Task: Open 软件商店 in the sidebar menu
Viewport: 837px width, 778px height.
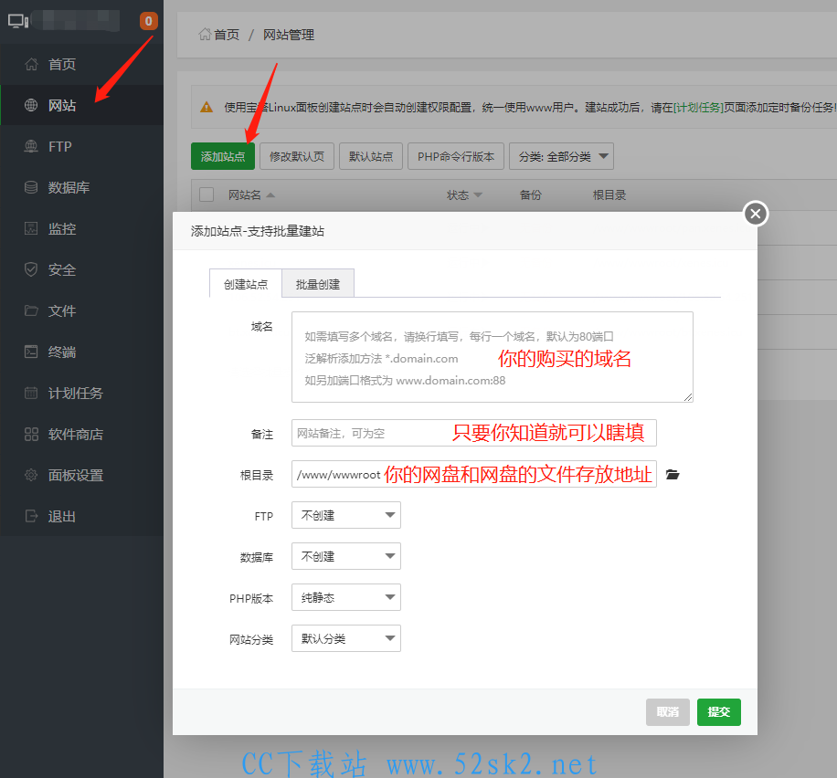Action: [81, 435]
